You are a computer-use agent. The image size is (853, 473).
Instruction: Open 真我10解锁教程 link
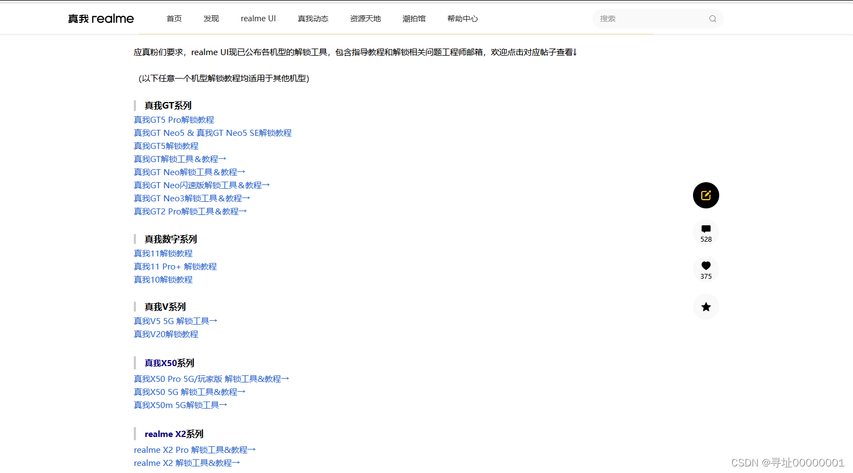[x=163, y=280]
